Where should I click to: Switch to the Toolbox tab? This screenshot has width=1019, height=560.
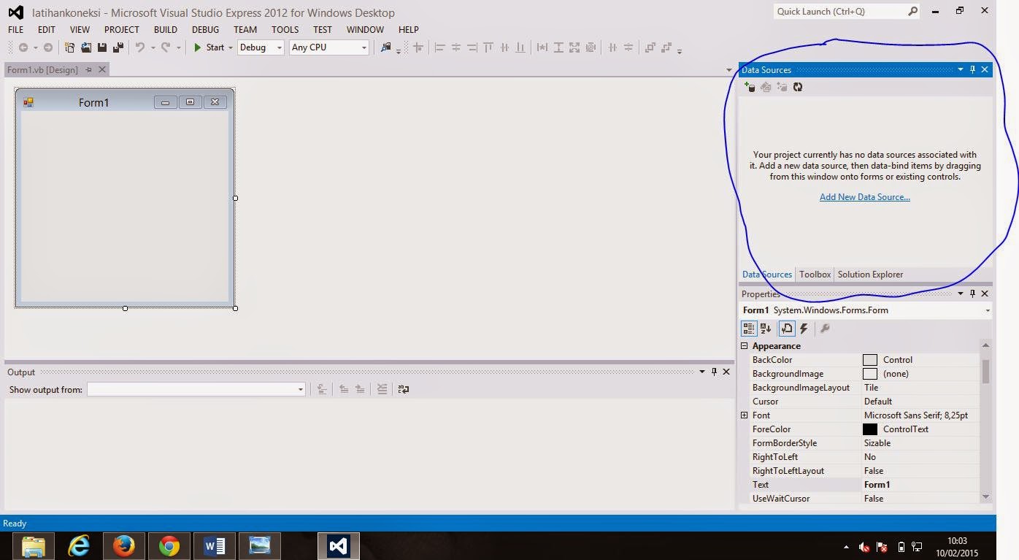815,275
